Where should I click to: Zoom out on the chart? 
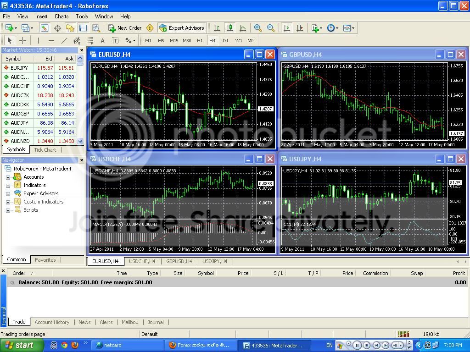pyautogui.click(x=271, y=28)
